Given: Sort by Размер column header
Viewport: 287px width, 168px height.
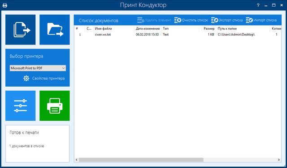Looking at the screenshot, I should pyautogui.click(x=207, y=29).
